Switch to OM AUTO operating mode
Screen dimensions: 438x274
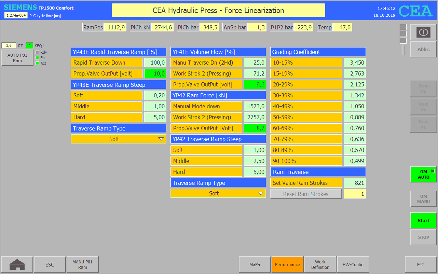coord(423,174)
